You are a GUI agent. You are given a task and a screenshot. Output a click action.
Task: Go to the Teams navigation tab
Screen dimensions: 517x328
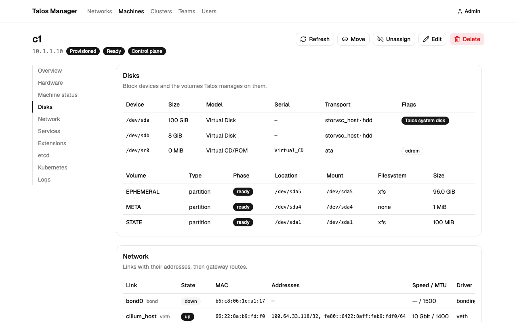pos(187,11)
